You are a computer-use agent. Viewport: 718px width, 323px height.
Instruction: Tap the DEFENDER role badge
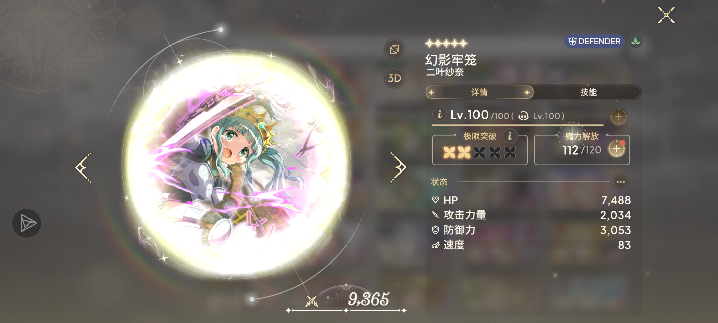[x=594, y=42]
